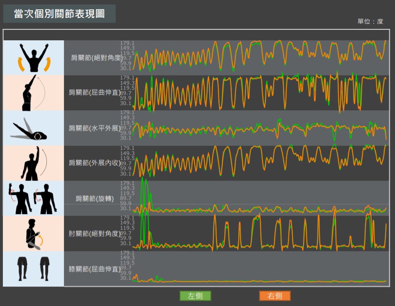This screenshot has width=395, height=306.
Task: Select the 肩關節(屈曲伸直) row label
Action: [x=94, y=93]
